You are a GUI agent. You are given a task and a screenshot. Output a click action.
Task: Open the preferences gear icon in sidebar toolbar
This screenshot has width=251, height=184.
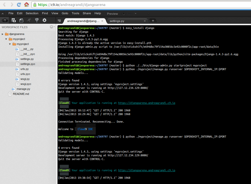coord(44,20)
